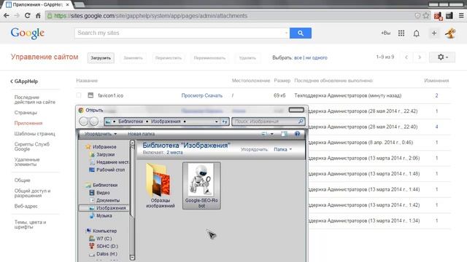The width and height of the screenshot is (467, 262).
Task: Click dialog forward navigation round button
Action: pos(94,122)
